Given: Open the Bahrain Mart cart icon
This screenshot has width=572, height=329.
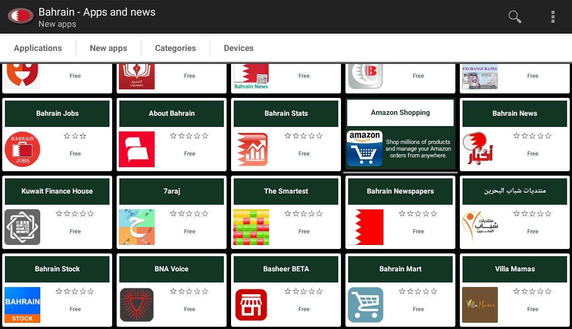Looking at the screenshot, I should (x=366, y=305).
